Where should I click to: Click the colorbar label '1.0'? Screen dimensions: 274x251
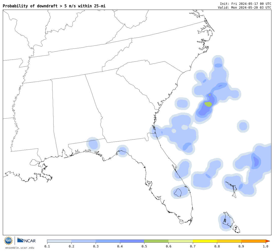pyautogui.click(x=266, y=246)
